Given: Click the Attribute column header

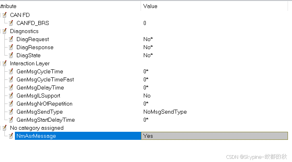Looking at the screenshot, I should pyautogui.click(x=8, y=6).
